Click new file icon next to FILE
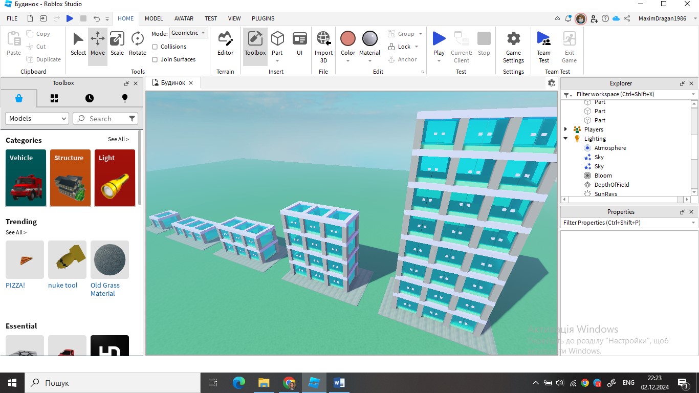Viewport: 699px width, 393px height. pos(30,18)
